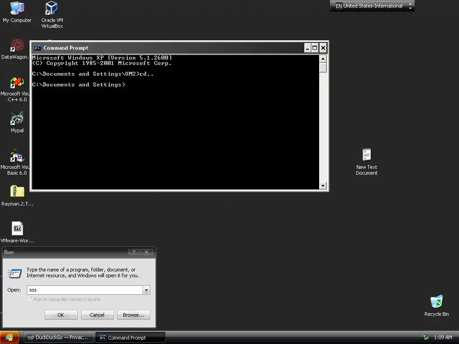The width and height of the screenshot is (459, 344).
Task: Close the Run dialog
Action: click(147, 252)
